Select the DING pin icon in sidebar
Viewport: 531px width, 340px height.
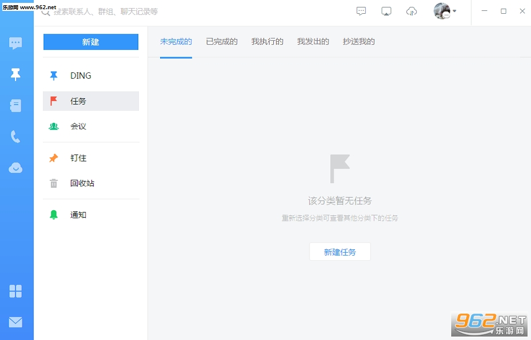(15, 74)
